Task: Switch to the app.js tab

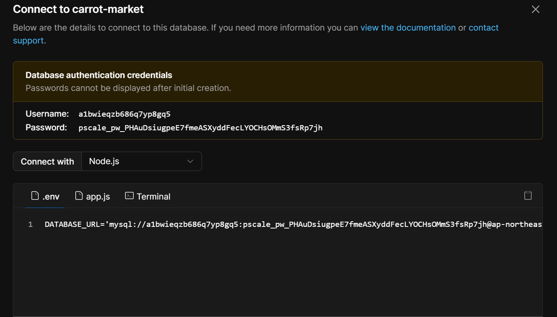Action: coord(98,196)
